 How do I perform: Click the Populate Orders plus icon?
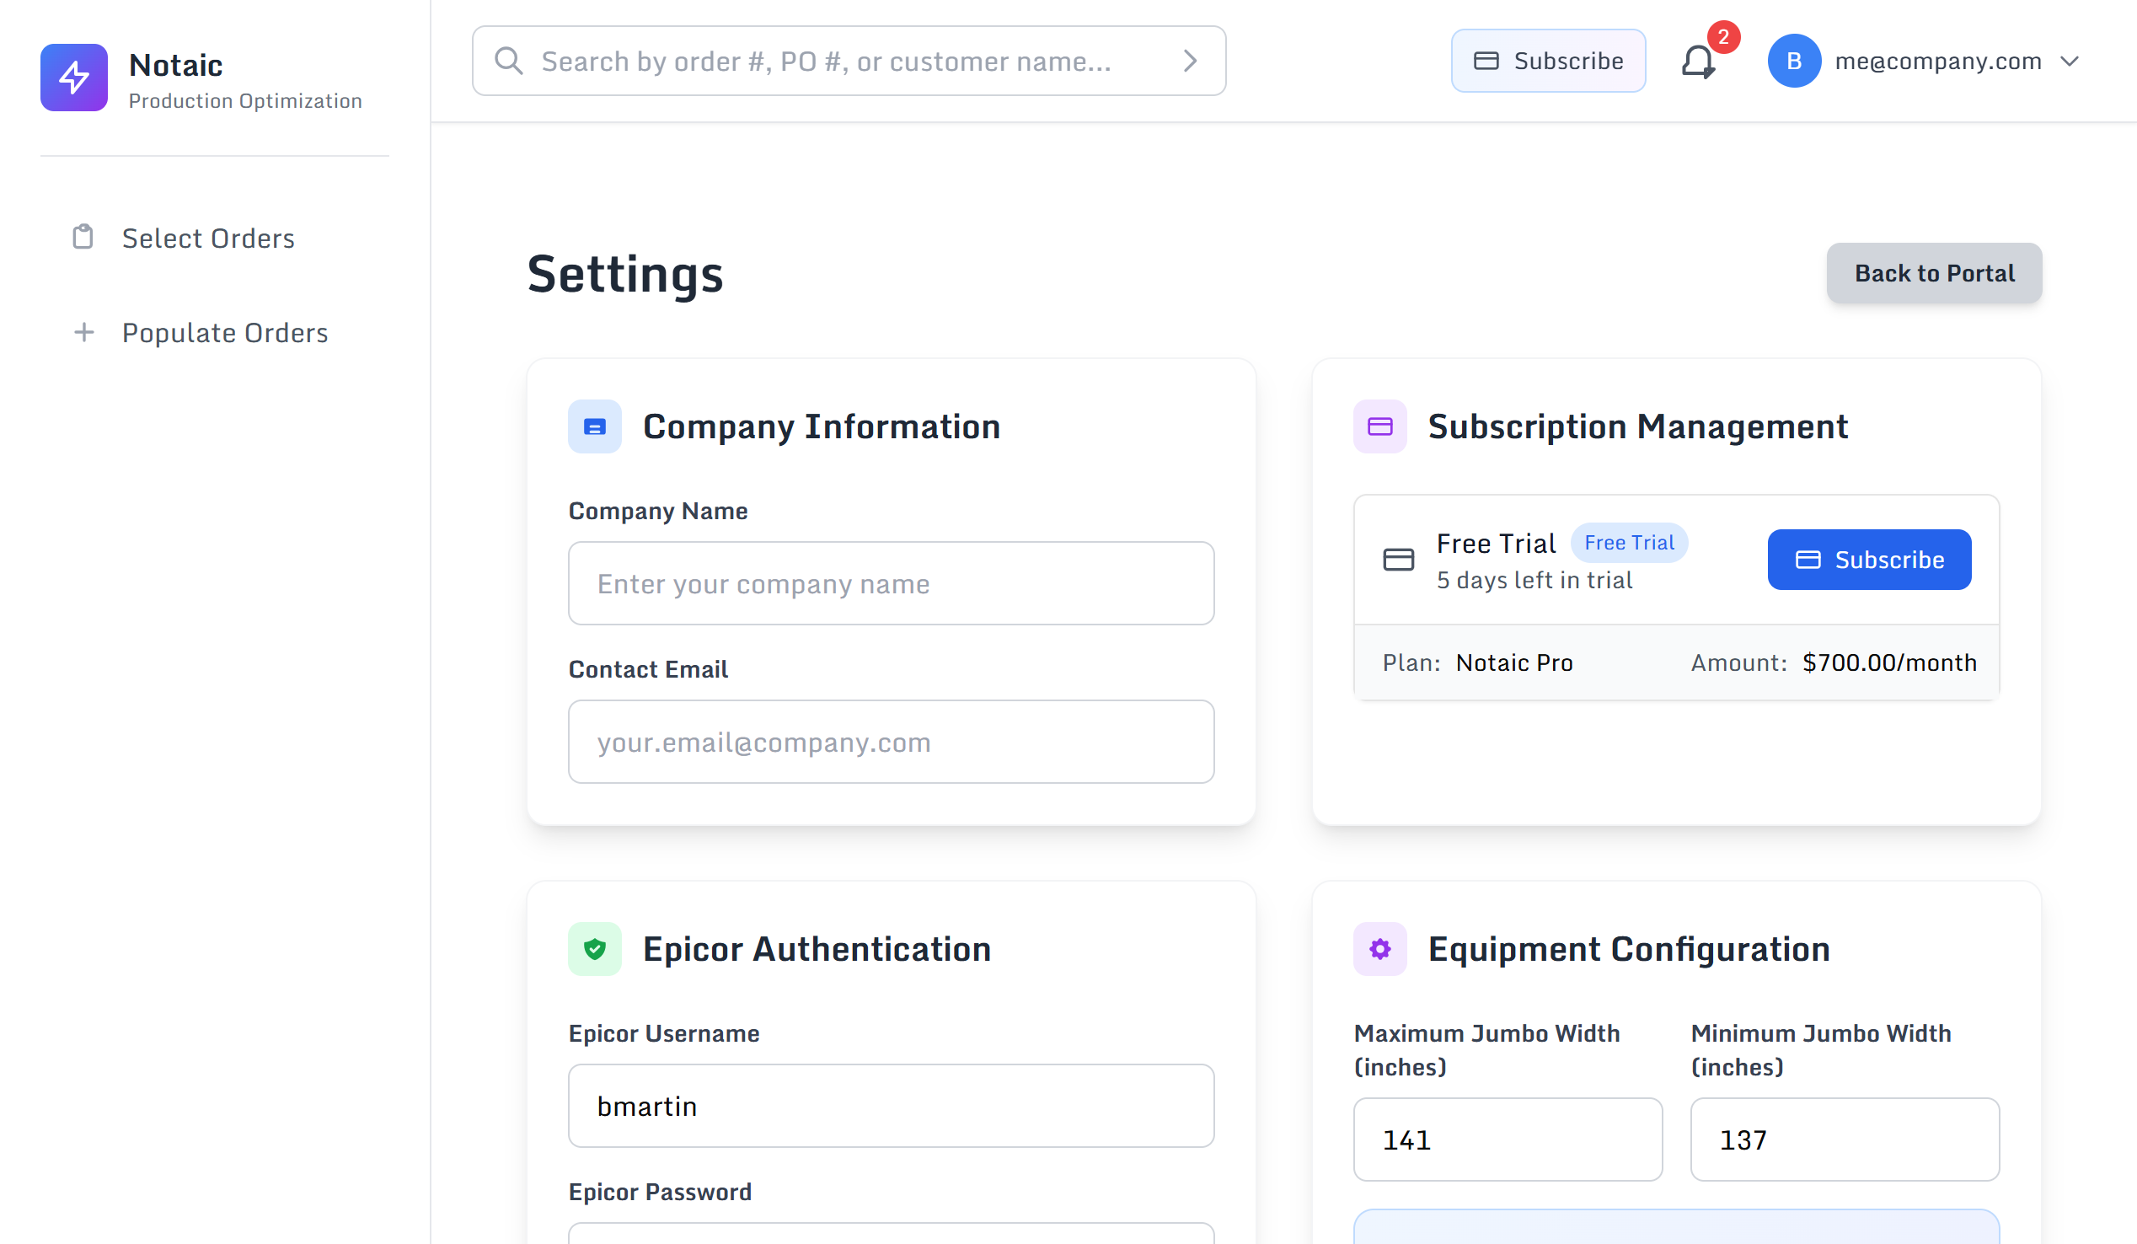83,332
